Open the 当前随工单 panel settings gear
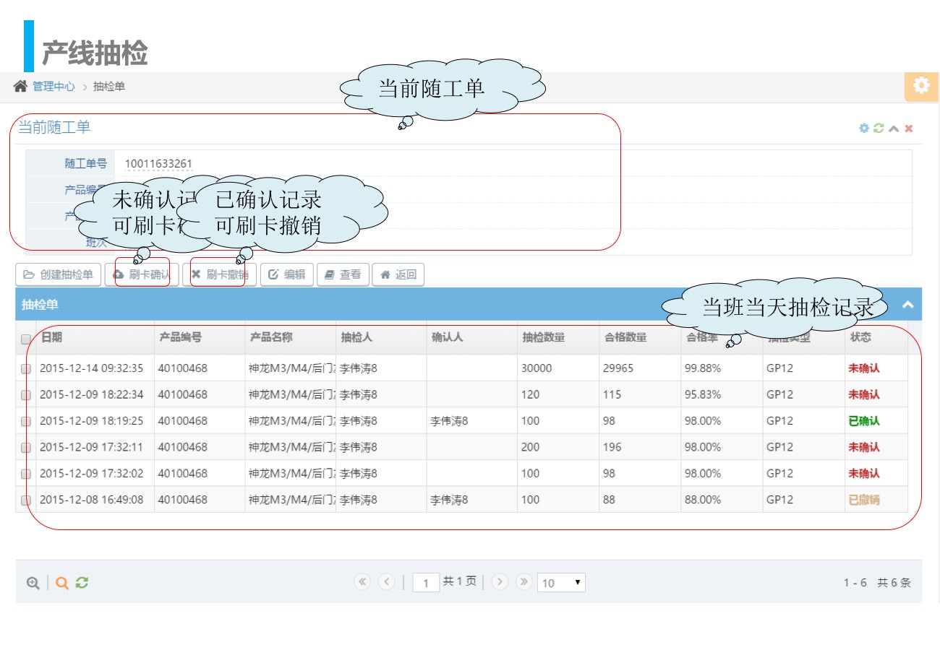The image size is (940, 650). pos(863,129)
